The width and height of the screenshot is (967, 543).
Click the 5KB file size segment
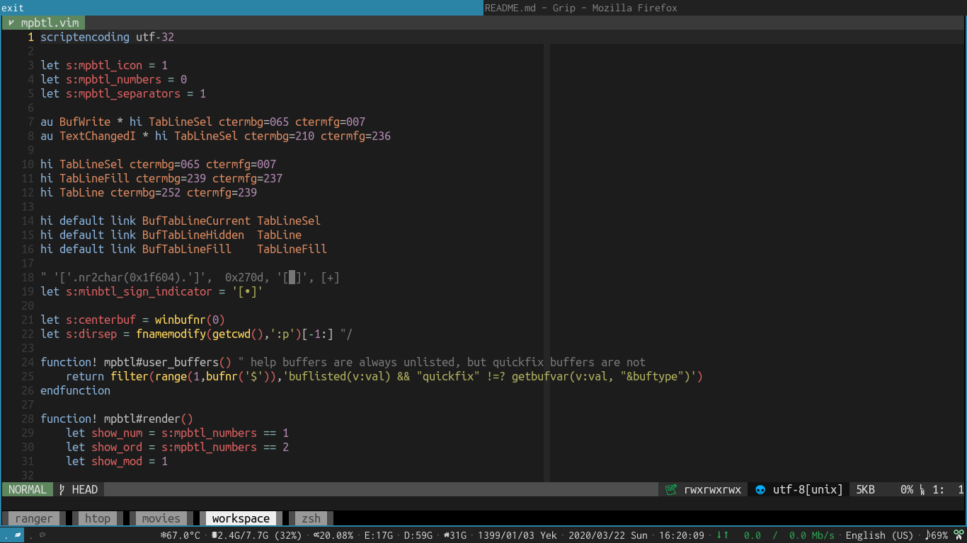(x=866, y=489)
